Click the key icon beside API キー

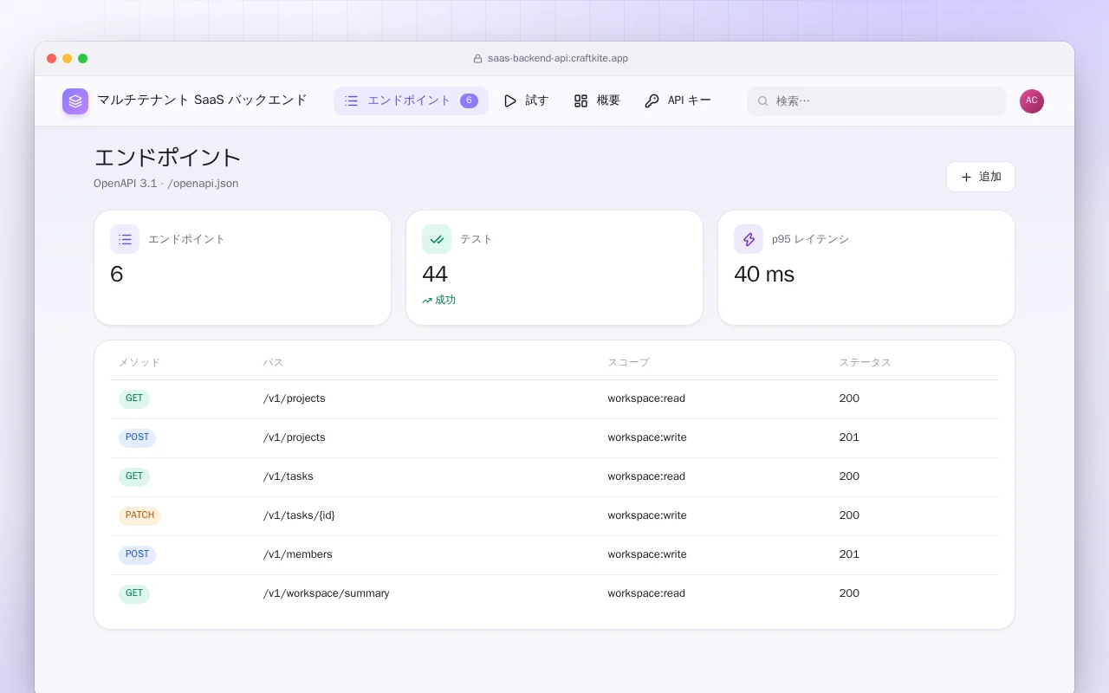click(652, 101)
